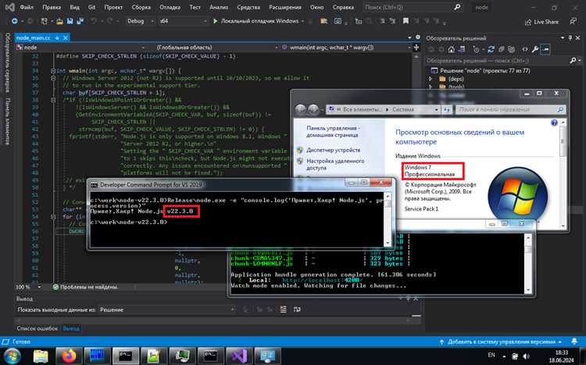Click Solution Explorer properties wrench icon
586x365 pixels.
[535, 49]
